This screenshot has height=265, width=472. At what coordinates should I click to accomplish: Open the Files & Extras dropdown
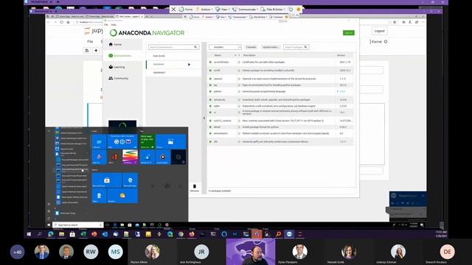tap(273, 10)
